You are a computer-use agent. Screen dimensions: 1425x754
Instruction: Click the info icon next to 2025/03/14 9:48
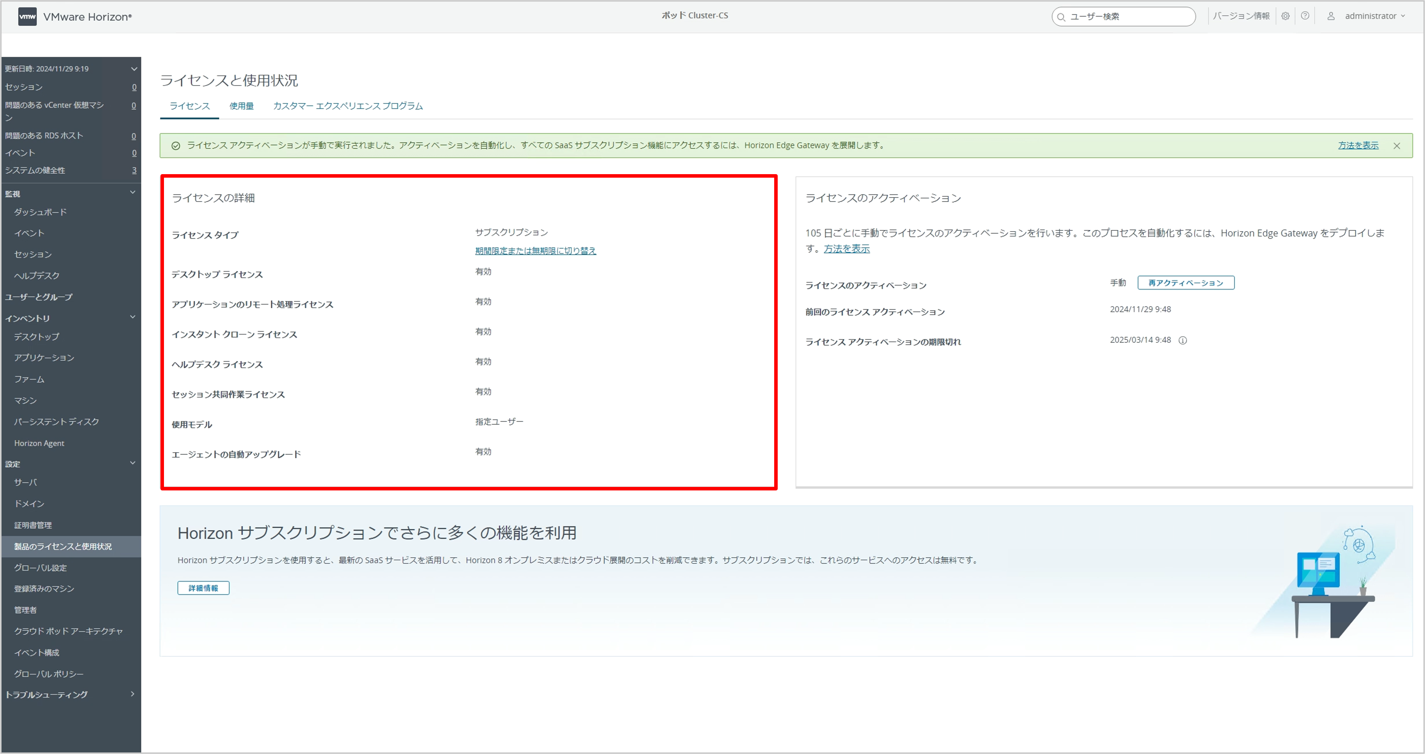pos(1183,340)
